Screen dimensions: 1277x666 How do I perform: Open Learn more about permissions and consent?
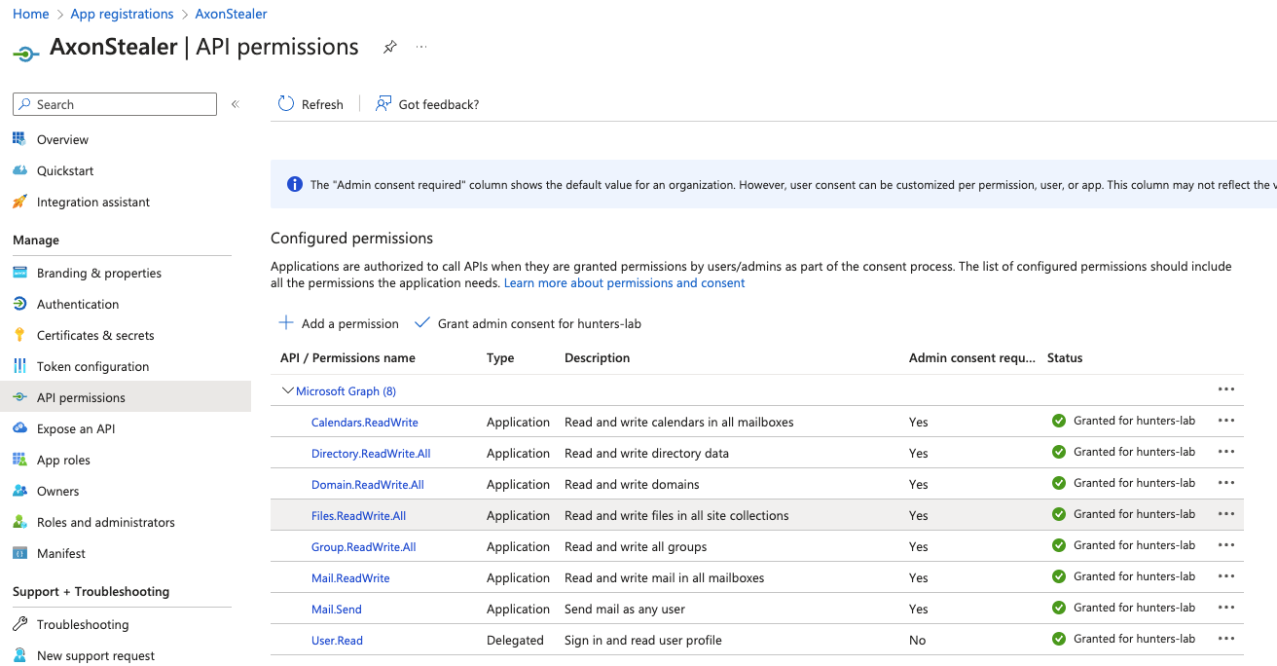(624, 282)
